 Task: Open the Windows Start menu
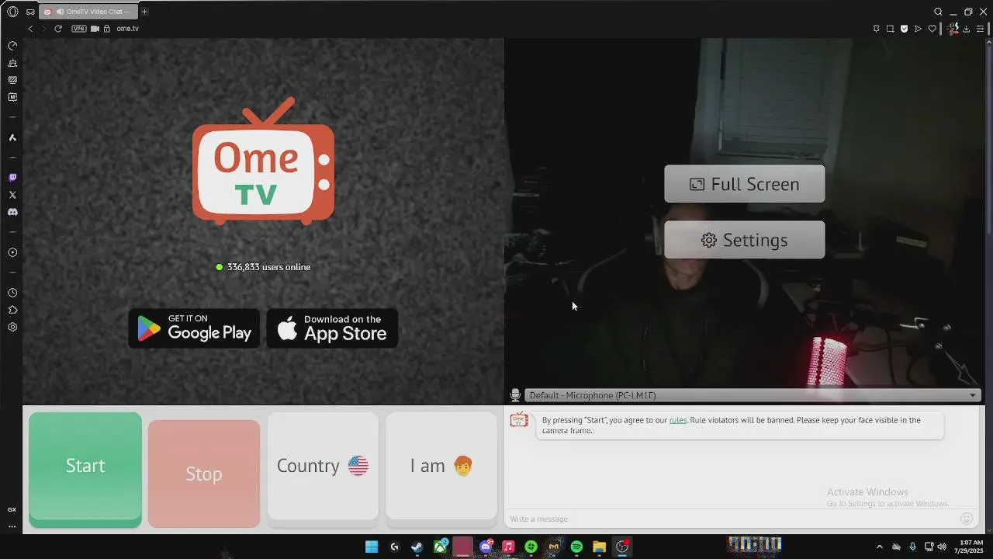[x=372, y=547]
